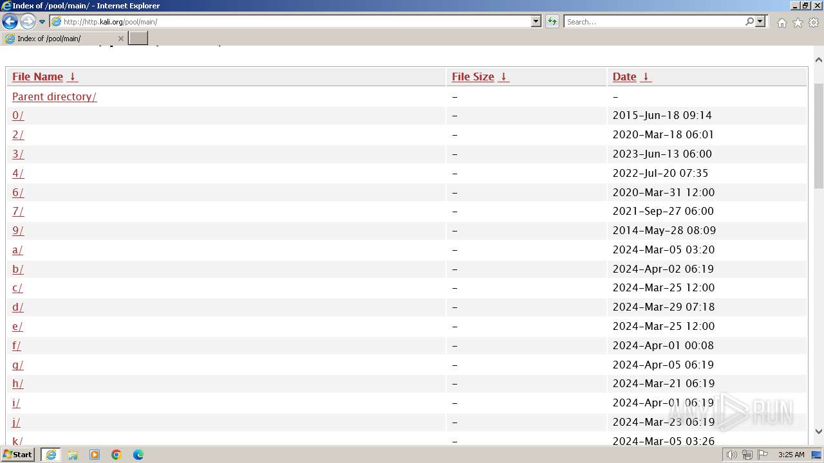Select the date 2024-Mar-29 07:18
824x463 pixels.
point(664,307)
